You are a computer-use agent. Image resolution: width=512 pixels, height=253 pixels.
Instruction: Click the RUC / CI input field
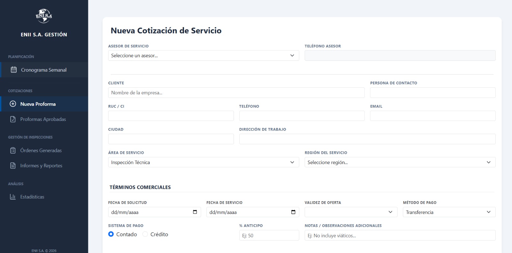click(x=171, y=116)
